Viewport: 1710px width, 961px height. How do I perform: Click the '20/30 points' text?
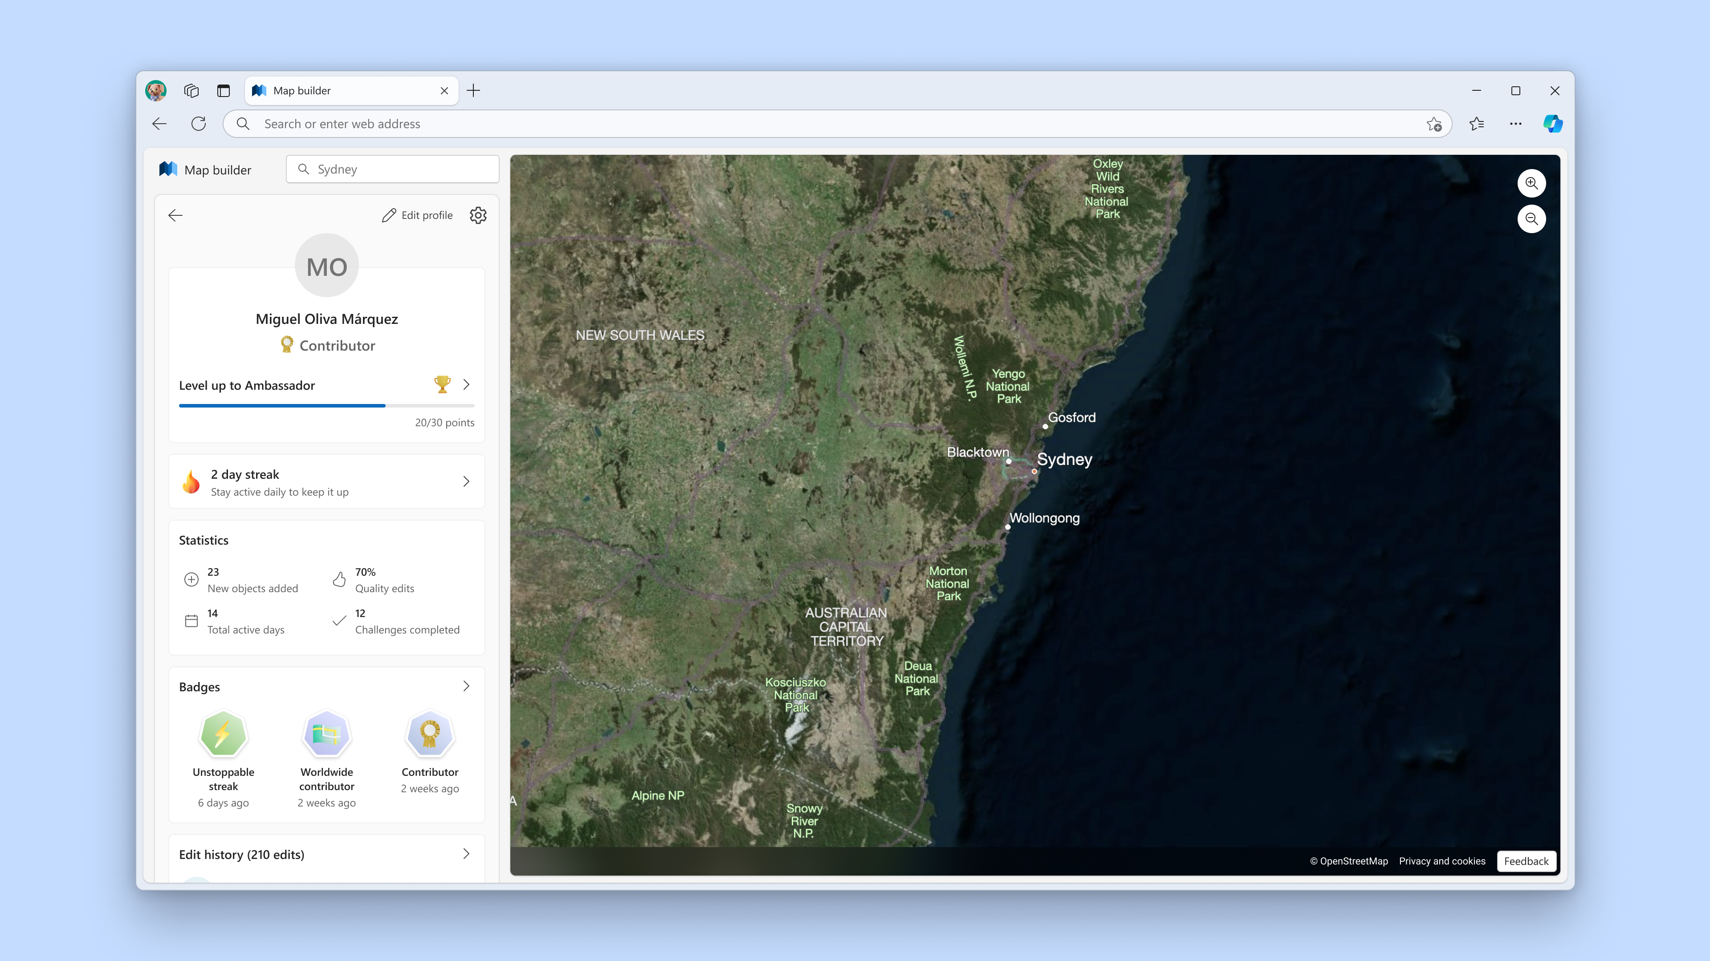click(x=445, y=423)
